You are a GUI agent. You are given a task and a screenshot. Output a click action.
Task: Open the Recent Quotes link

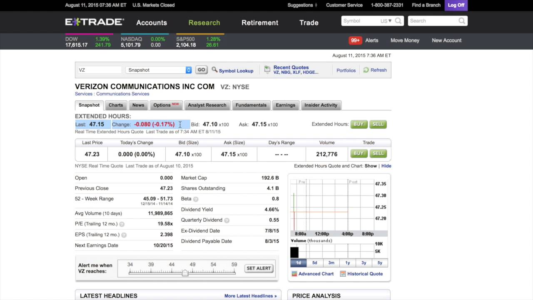(291, 67)
